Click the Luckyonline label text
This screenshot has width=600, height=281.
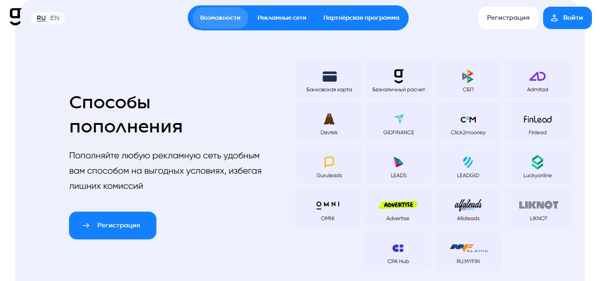pos(537,175)
